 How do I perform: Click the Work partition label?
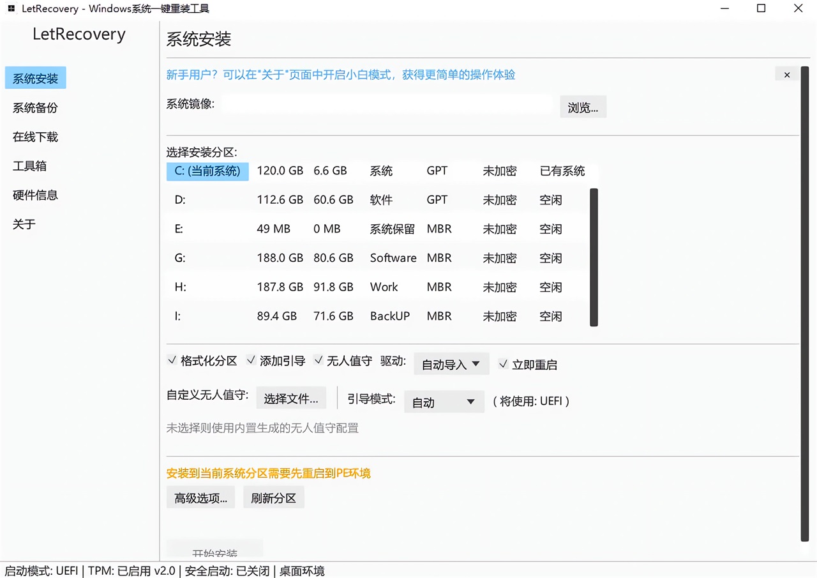tap(384, 287)
